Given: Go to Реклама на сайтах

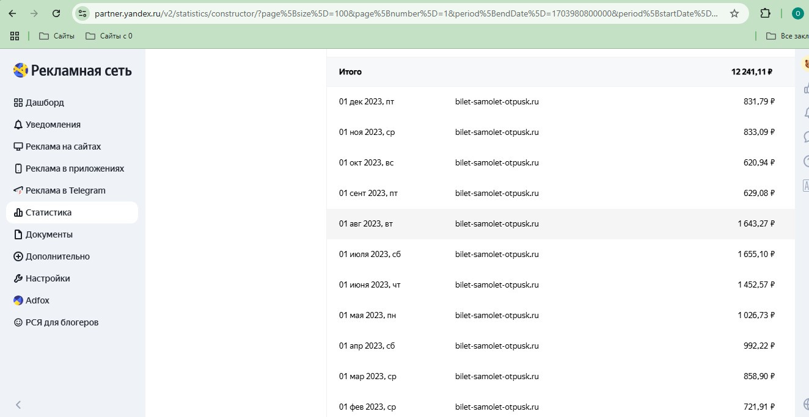Looking at the screenshot, I should (57, 147).
